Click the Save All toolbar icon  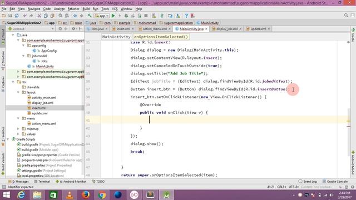point(10,16)
